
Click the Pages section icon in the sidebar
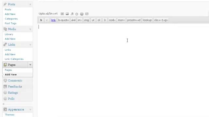pos(5,65)
